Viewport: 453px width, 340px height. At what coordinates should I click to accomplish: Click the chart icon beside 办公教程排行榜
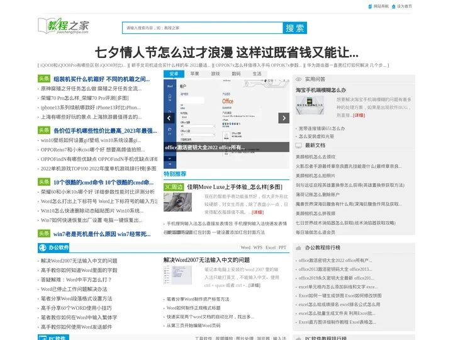pos(298,248)
